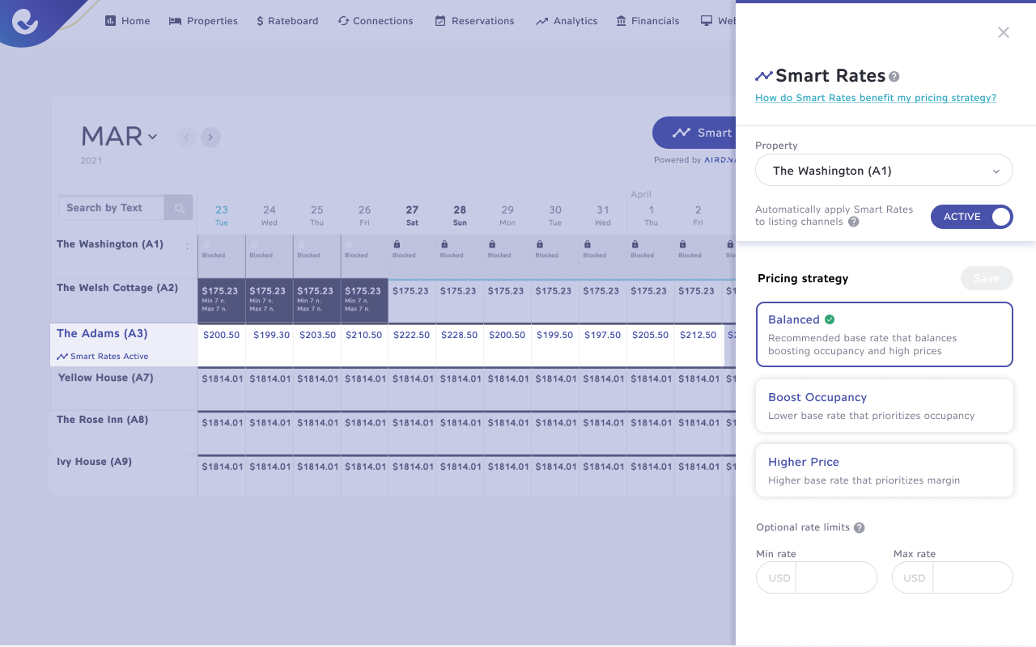Select the Balanced pricing strategy

pyautogui.click(x=884, y=334)
